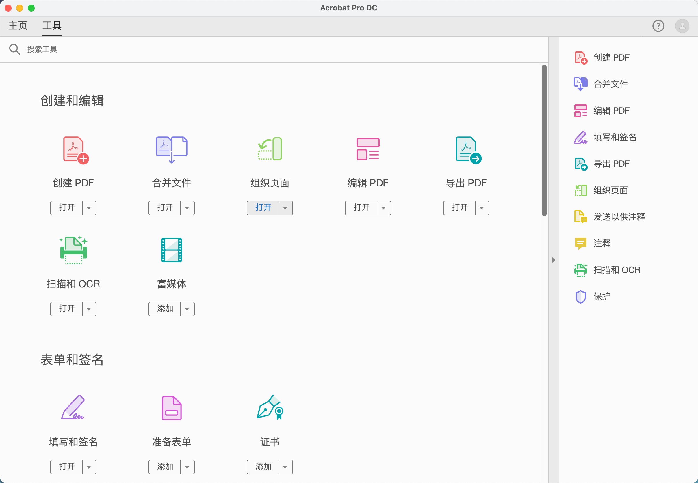
Task: Open the Edit PDF (编辑 PDF) icon
Action: [368, 149]
